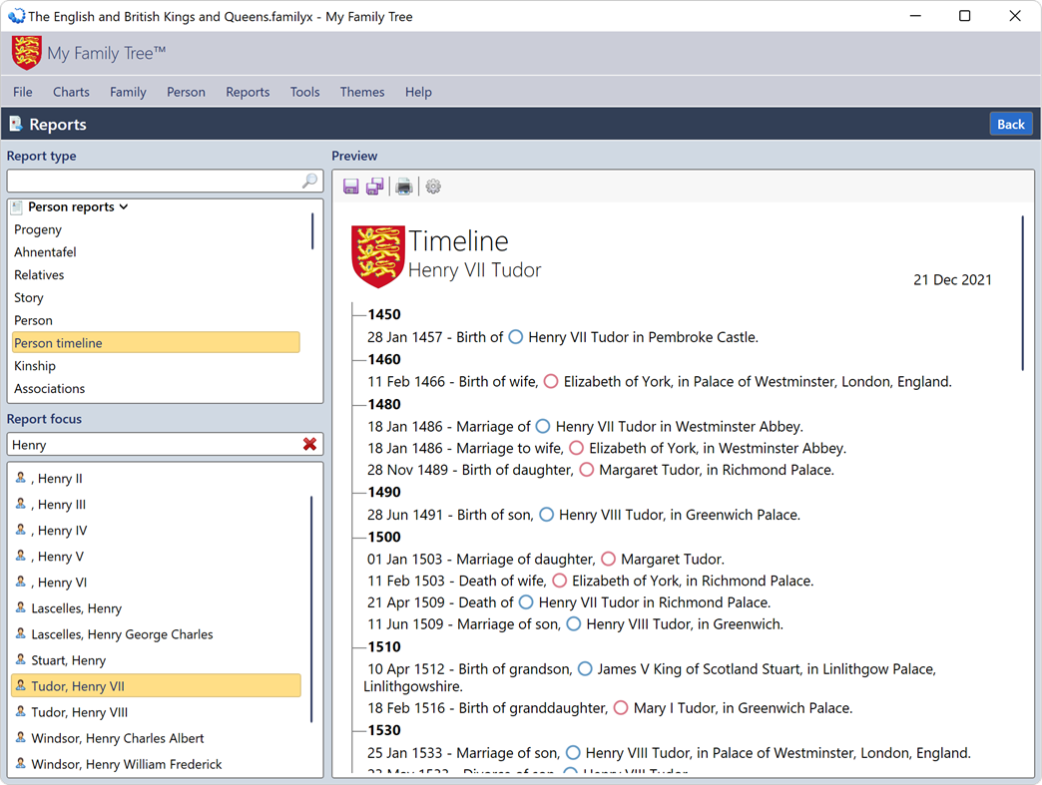The image size is (1042, 785).
Task: Click the gender icon beside Henry VIII Tudor birth entry
Action: click(546, 515)
